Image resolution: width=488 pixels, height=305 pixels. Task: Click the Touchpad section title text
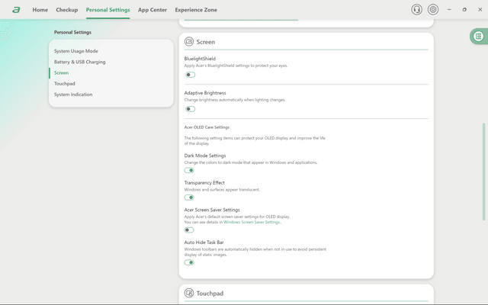point(210,293)
